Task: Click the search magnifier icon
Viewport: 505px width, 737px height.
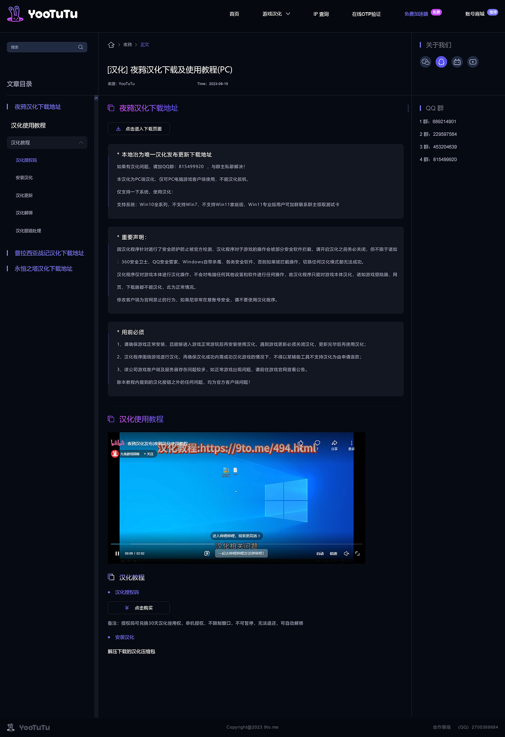Action: tap(81, 47)
